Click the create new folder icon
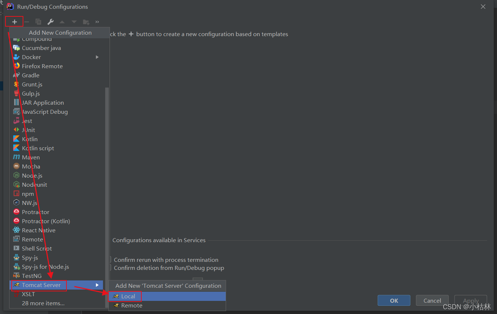This screenshot has width=497, height=314. [x=86, y=22]
